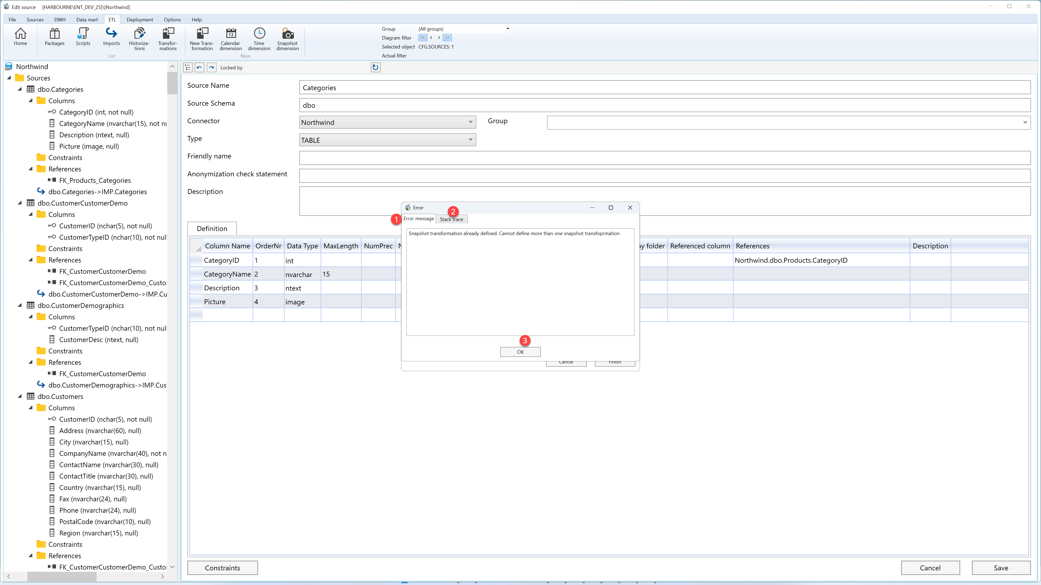Click the Source Name field containing Categories

(665, 87)
